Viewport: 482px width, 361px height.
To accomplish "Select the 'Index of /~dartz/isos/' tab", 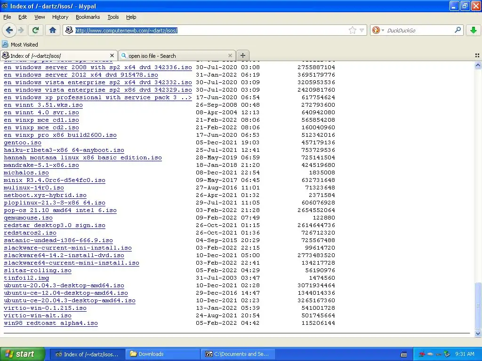I will point(58,55).
